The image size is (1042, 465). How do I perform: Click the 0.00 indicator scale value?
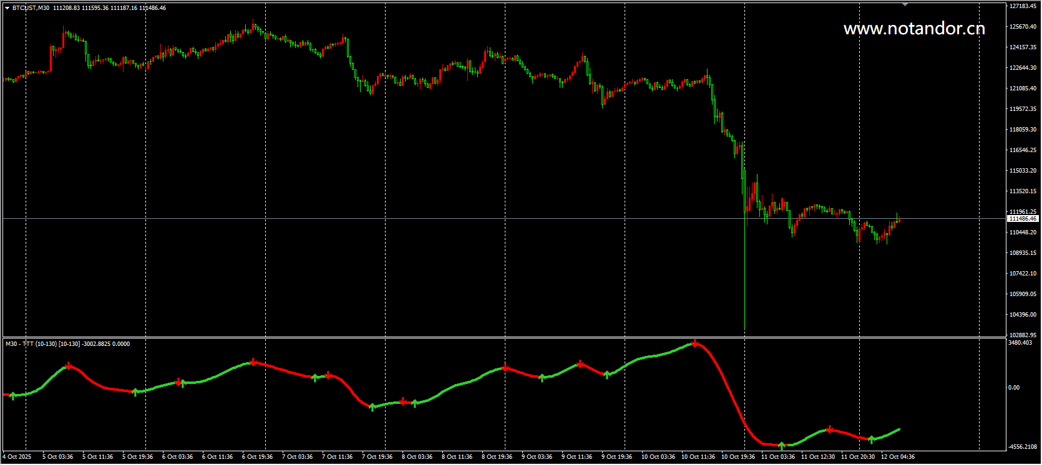point(1014,388)
